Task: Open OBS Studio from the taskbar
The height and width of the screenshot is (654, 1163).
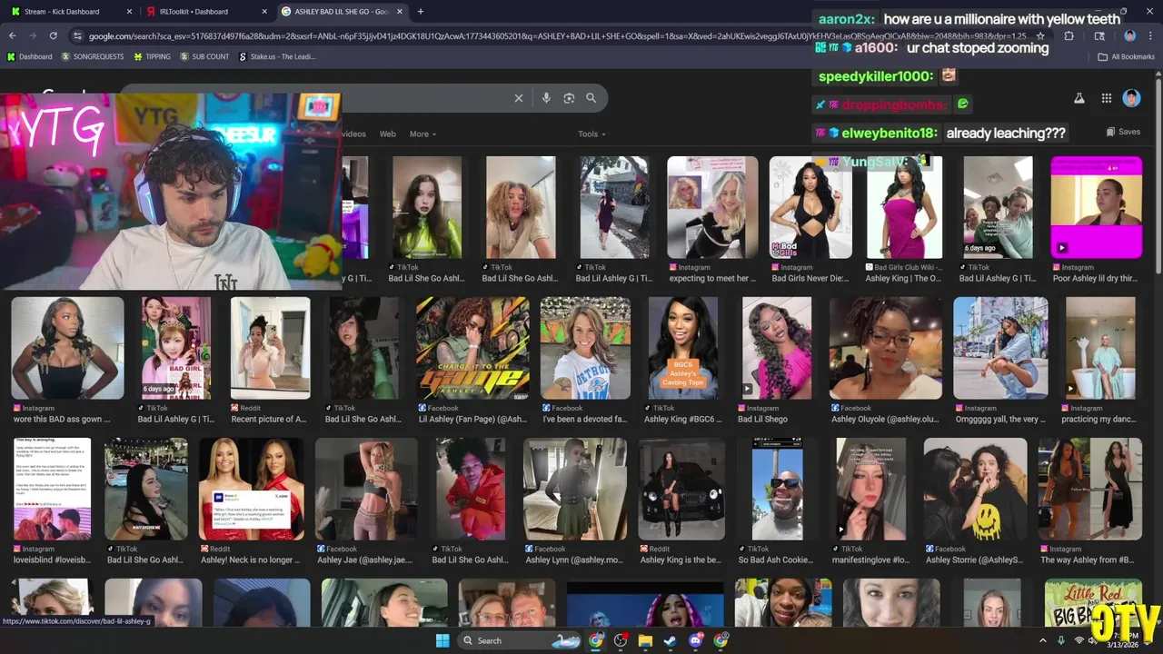Action: coord(621,640)
